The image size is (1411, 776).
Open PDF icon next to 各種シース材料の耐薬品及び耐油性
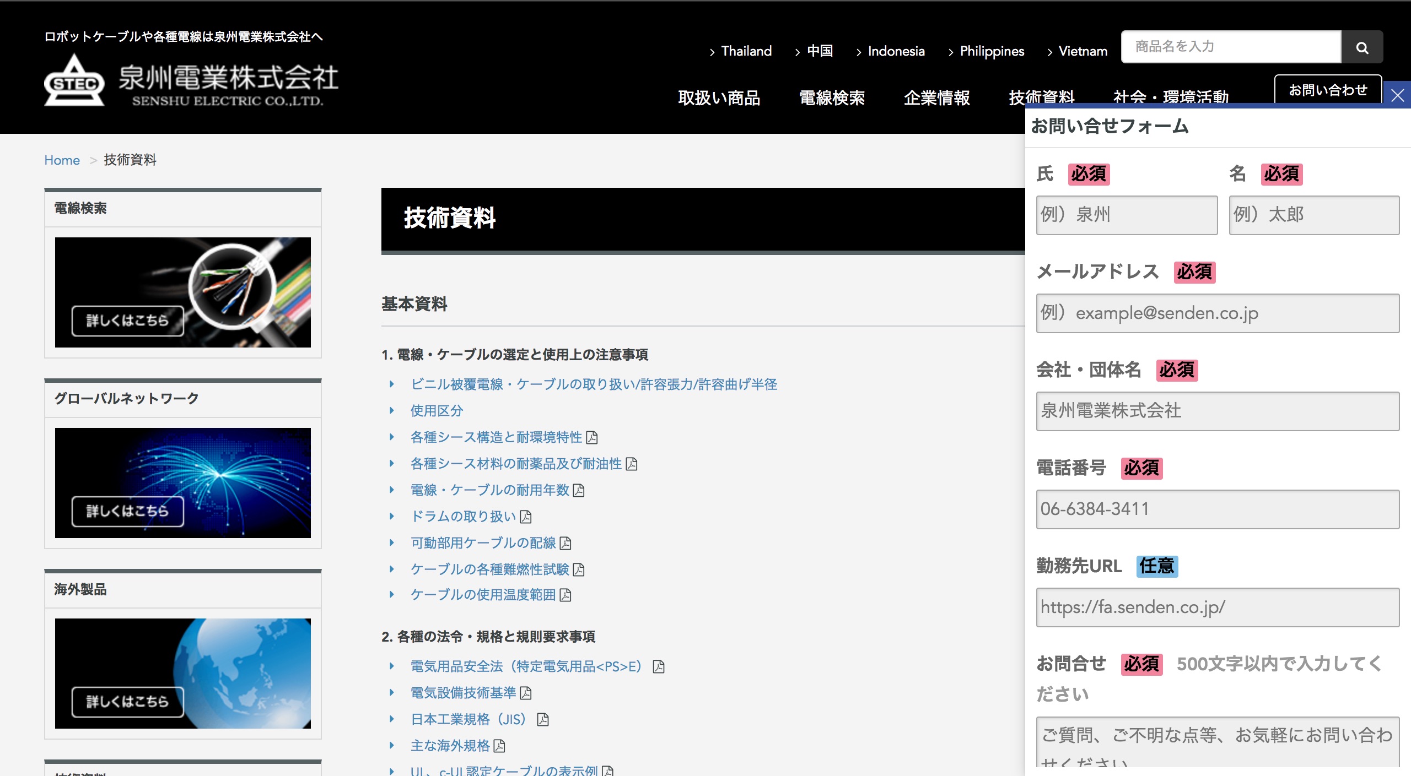click(x=632, y=464)
